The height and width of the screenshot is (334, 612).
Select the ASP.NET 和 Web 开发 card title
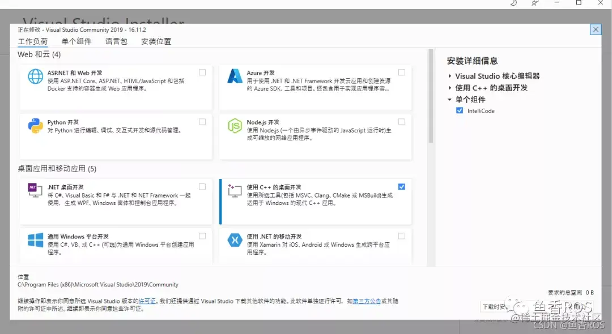(75, 73)
